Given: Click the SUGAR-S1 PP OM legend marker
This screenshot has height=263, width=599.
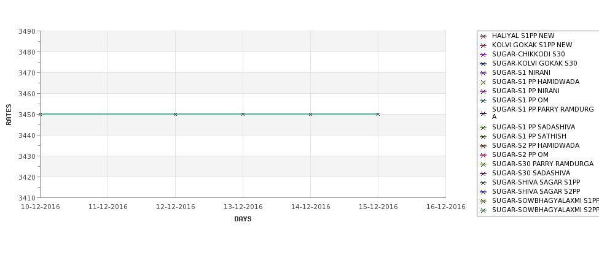Looking at the screenshot, I should coord(484,101).
